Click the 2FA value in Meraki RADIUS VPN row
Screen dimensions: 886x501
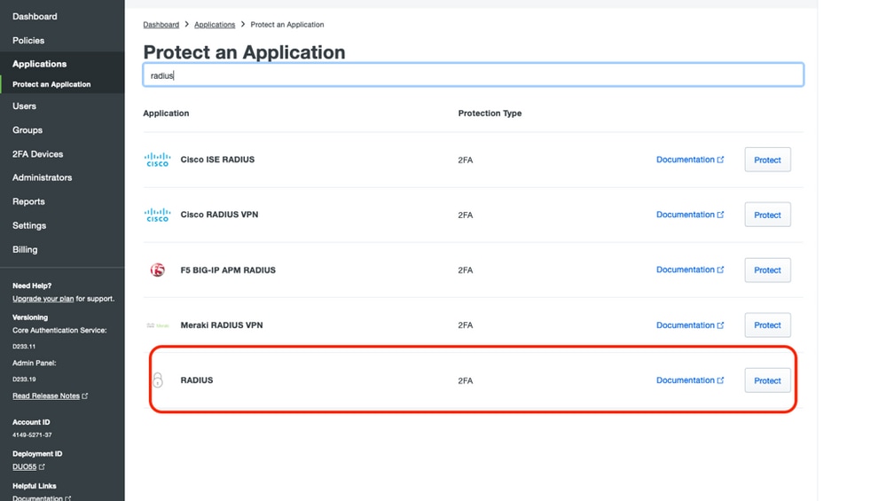[x=466, y=325]
